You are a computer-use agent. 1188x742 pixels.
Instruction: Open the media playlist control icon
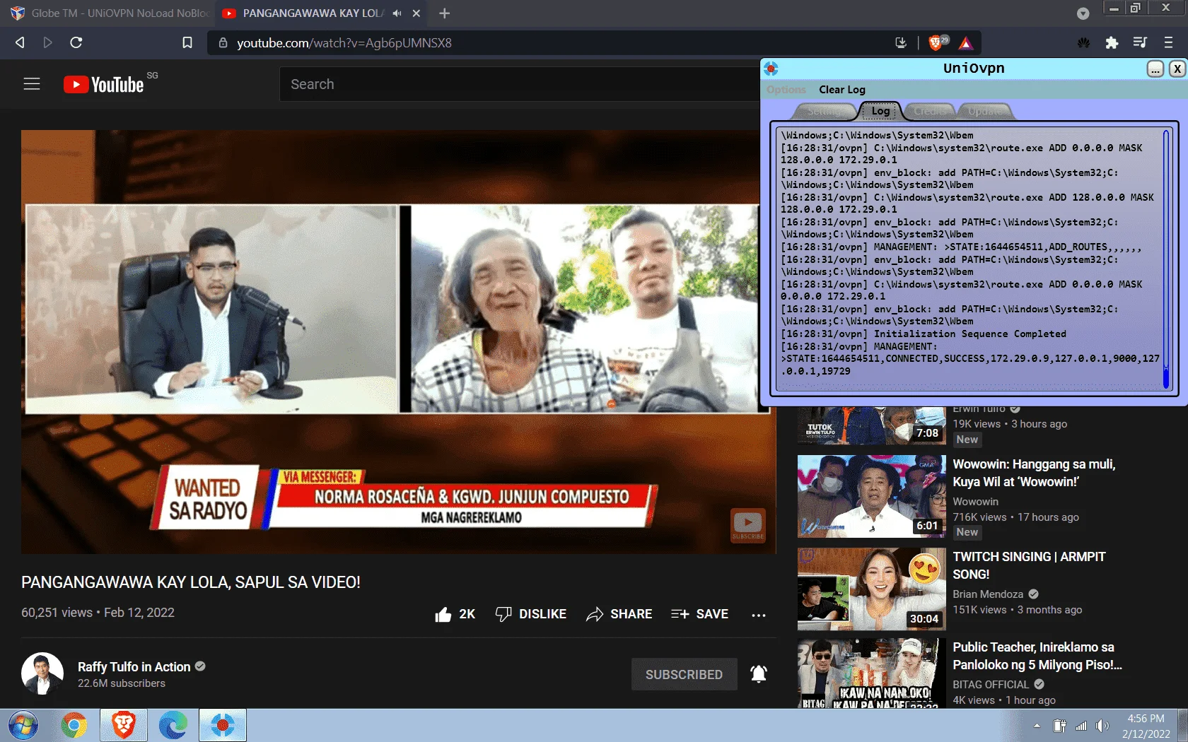coord(1140,42)
